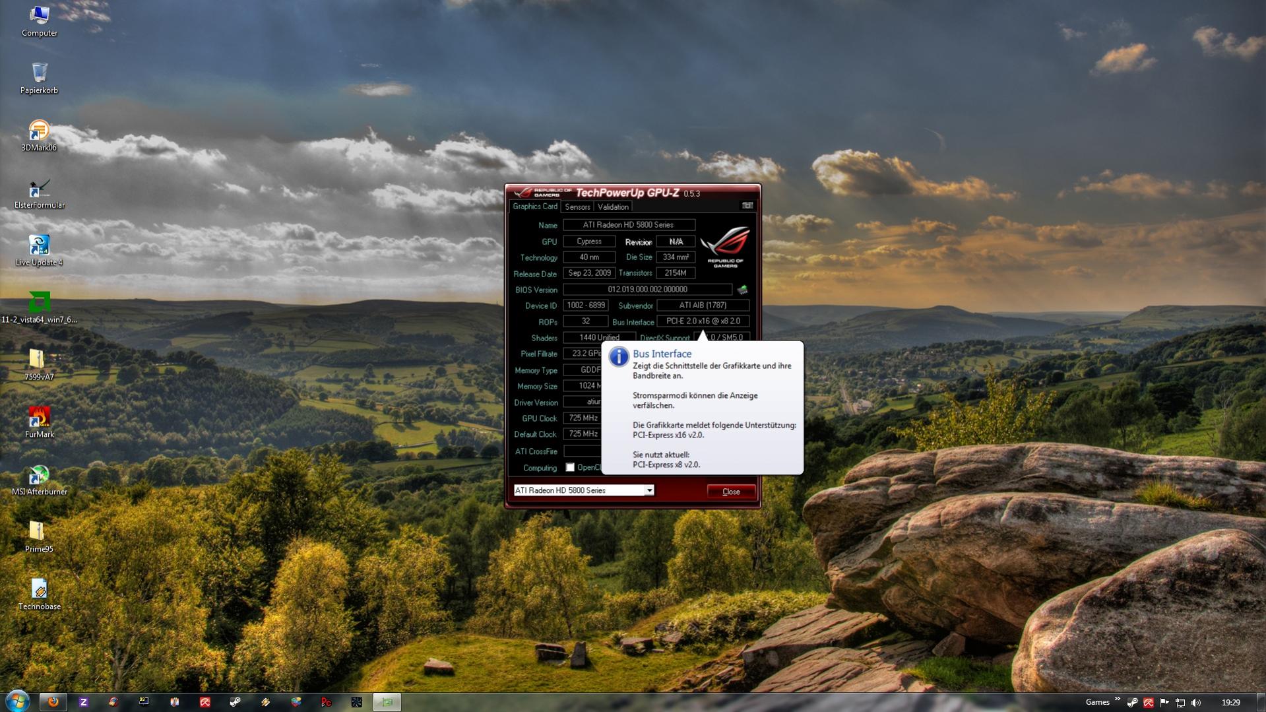The image size is (1266, 712).
Task: Click the info icon in the Bus Interface tooltip
Action: (x=618, y=356)
